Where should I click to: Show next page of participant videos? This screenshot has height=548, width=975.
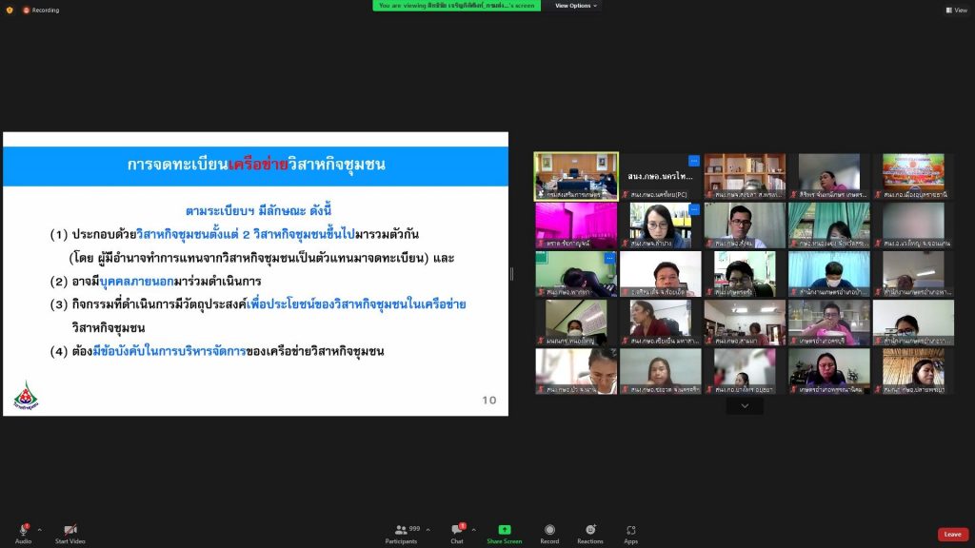point(745,406)
